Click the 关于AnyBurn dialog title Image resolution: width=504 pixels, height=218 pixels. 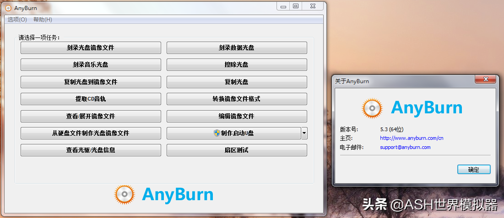coord(352,81)
